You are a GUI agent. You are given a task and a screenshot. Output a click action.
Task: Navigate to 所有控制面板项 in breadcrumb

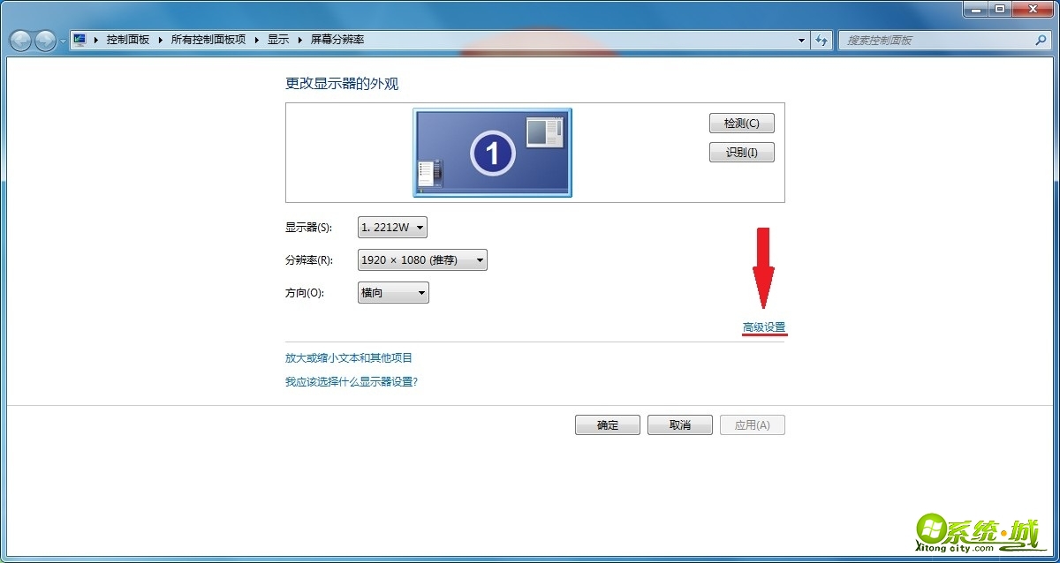tap(208, 39)
